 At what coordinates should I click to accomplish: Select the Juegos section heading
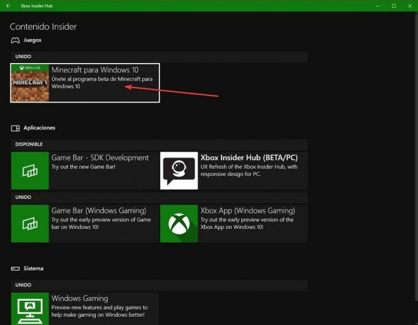point(33,40)
